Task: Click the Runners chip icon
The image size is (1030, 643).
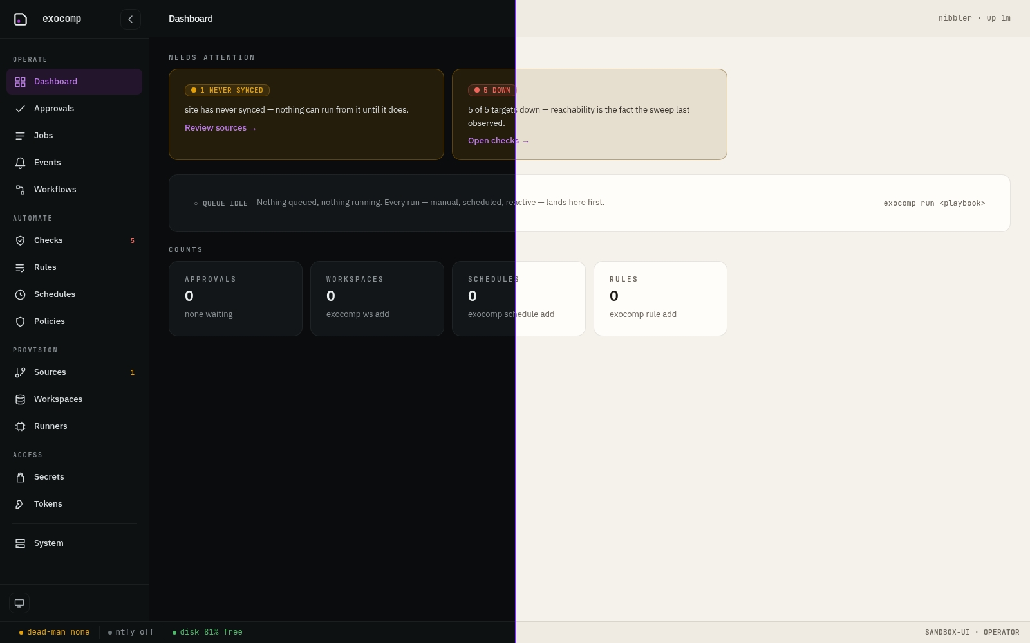Action: [21, 426]
